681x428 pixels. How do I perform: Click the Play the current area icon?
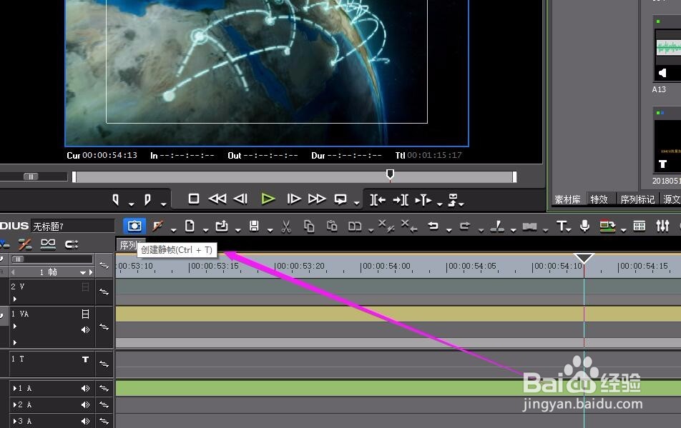pos(423,200)
